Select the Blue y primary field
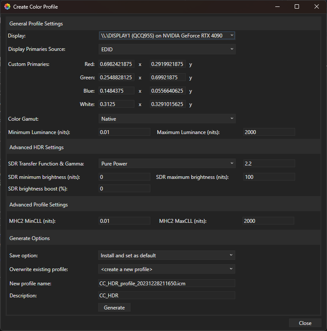This screenshot has height=331, width=327. click(x=168, y=91)
